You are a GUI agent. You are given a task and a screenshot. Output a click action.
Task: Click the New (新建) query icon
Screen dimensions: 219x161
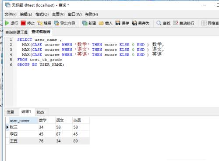(85, 23)
